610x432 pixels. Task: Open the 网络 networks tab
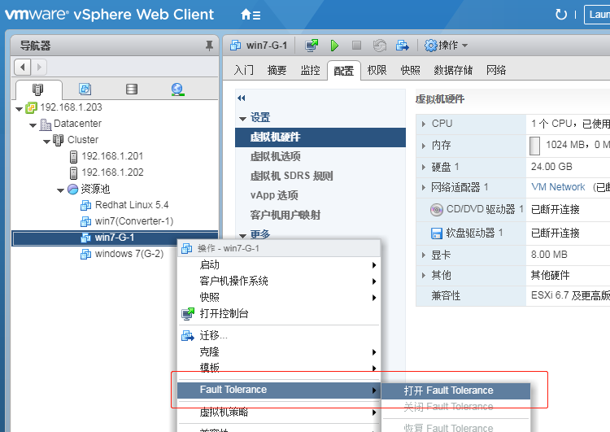coord(496,71)
